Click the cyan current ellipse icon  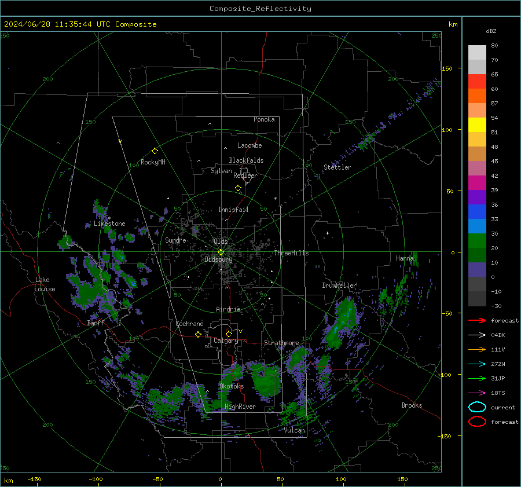477,407
